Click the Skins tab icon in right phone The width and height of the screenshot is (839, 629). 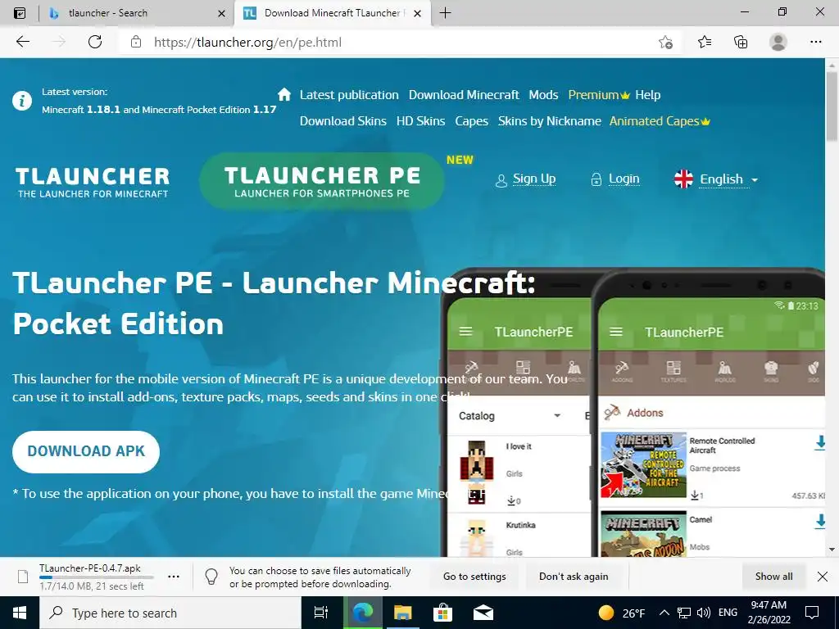[x=770, y=371]
